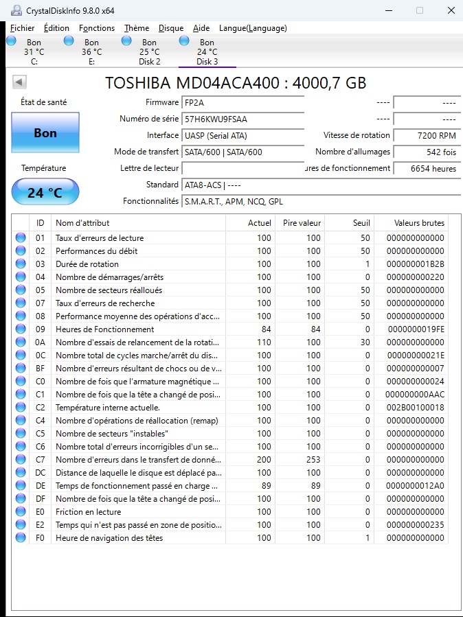Click status icon for attribute row 0A
Image resolution: width=463 pixels, height=617 pixels.
pos(21,342)
